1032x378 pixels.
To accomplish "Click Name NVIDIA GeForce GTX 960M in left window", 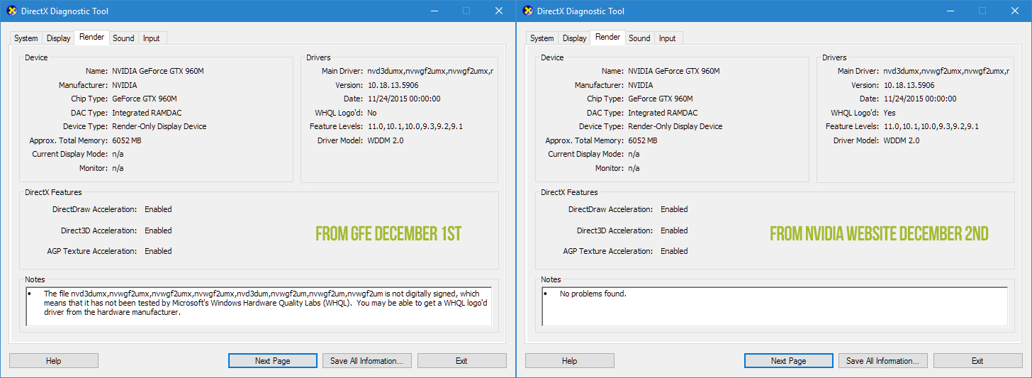I will point(158,71).
